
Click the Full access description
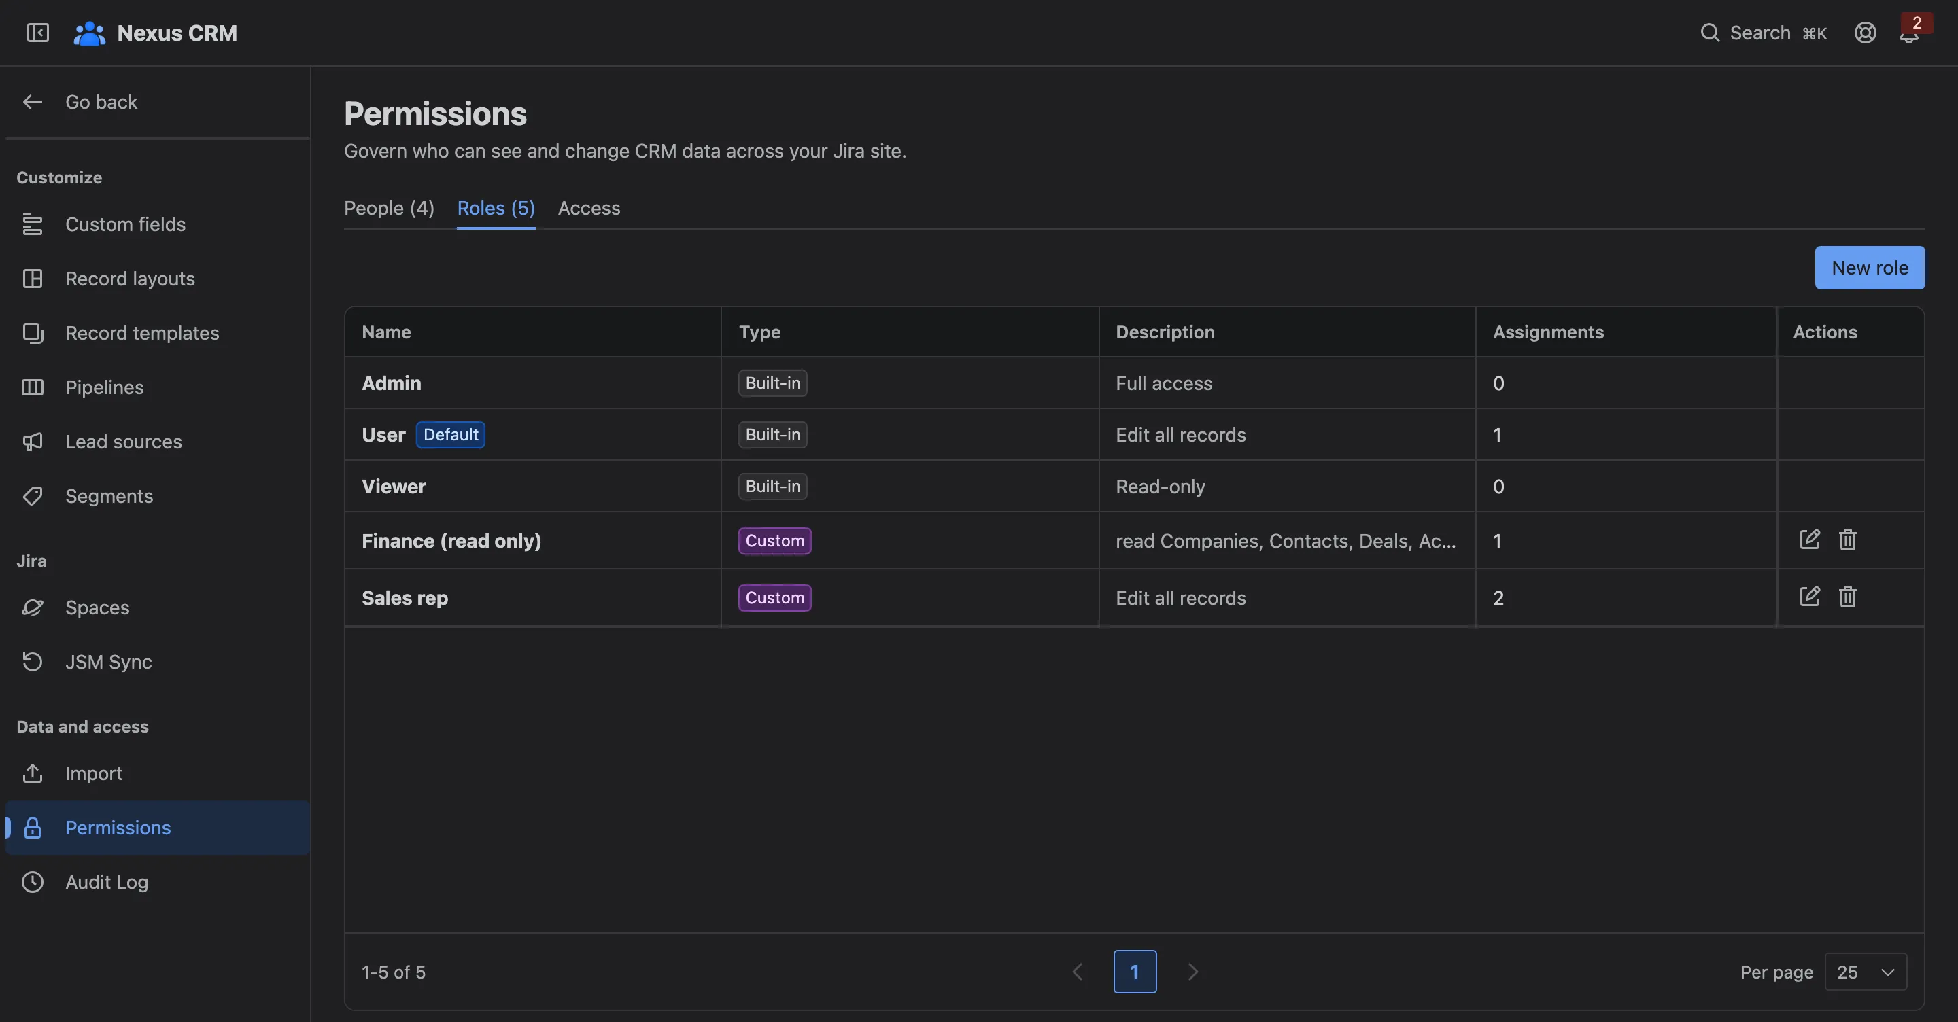(x=1164, y=383)
